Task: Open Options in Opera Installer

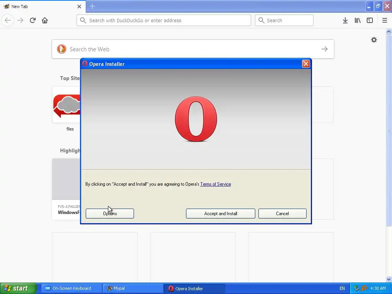Action: tap(110, 214)
